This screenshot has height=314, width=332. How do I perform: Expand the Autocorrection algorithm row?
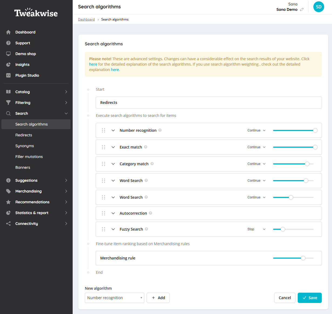(x=113, y=213)
